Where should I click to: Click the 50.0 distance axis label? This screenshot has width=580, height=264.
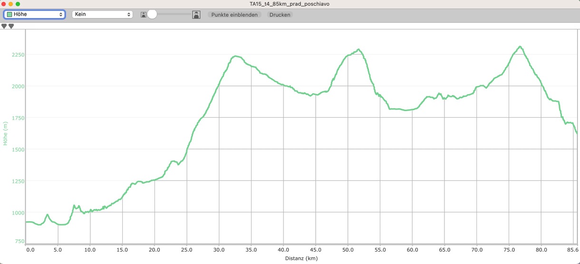pyautogui.click(x=348, y=249)
